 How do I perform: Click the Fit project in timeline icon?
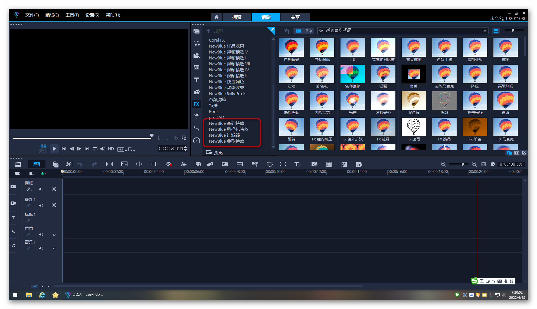click(484, 164)
